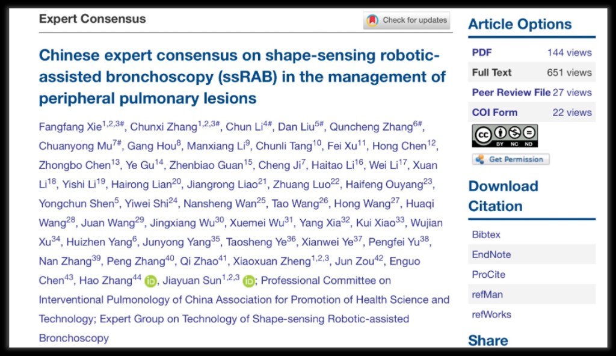This screenshot has width=616, height=356.
Task: Open the Full Text article option
Action: pyautogui.click(x=492, y=72)
